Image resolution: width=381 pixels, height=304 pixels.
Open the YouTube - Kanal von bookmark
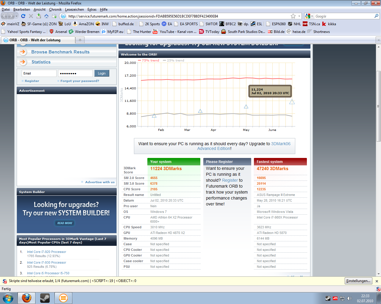click(x=175, y=31)
